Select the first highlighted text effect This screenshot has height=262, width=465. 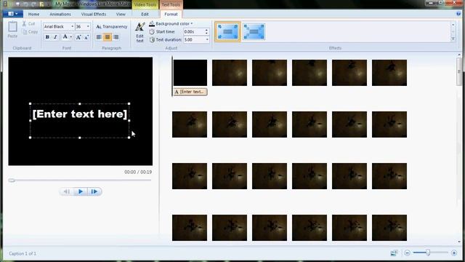coord(227,31)
